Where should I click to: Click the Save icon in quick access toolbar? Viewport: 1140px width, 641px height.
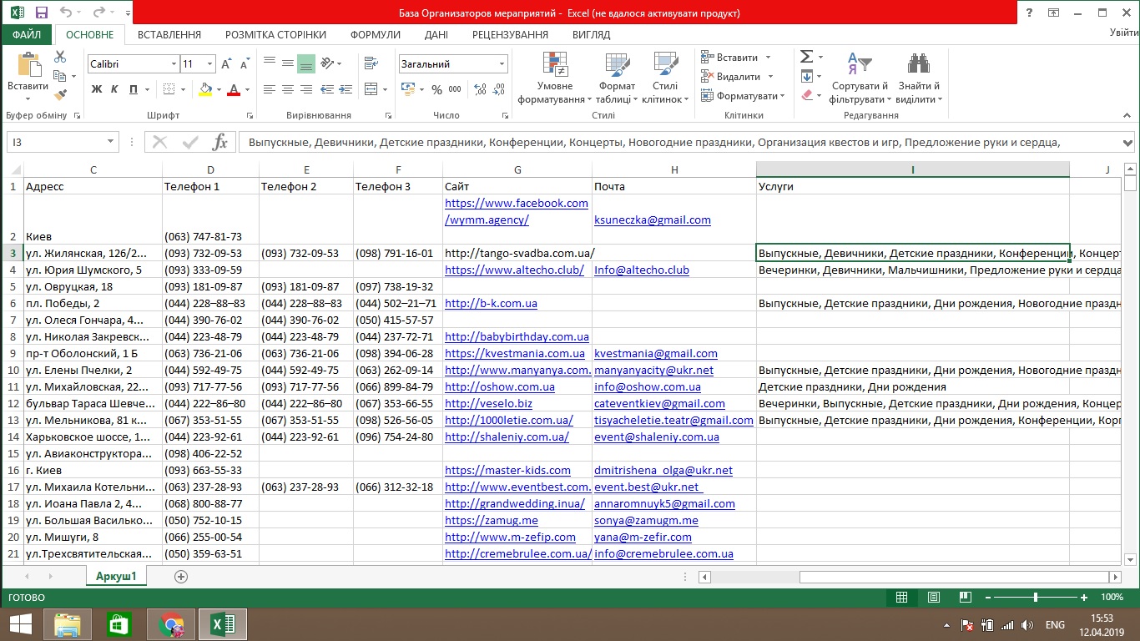[41, 13]
